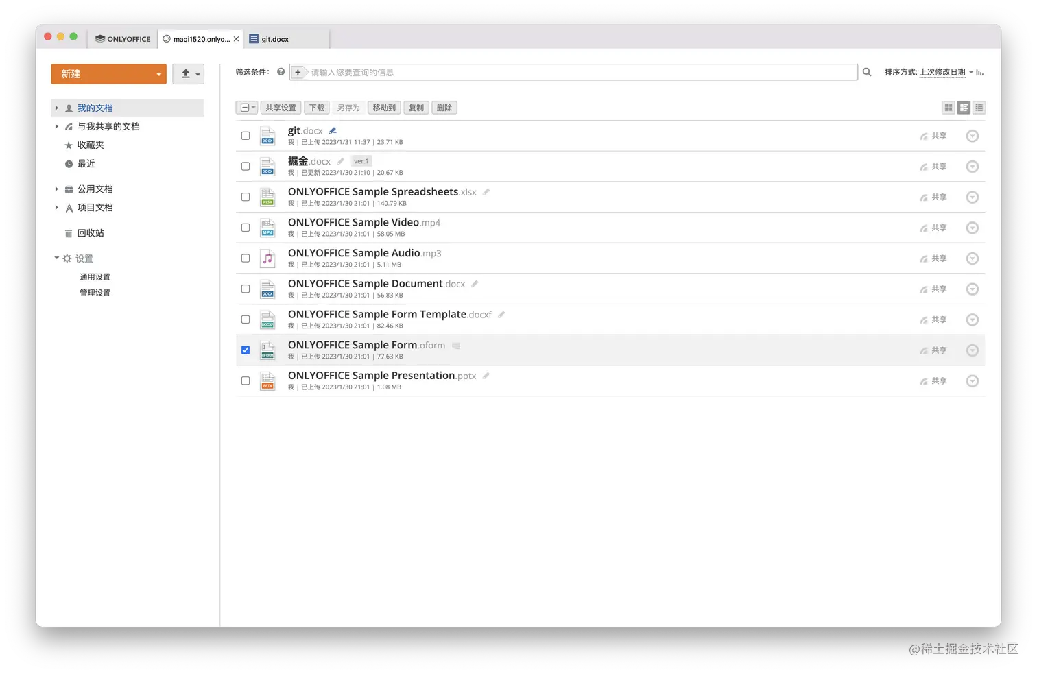The height and width of the screenshot is (674, 1037).
Task: Expand the 公用文档 tree arrow
Action: click(56, 189)
